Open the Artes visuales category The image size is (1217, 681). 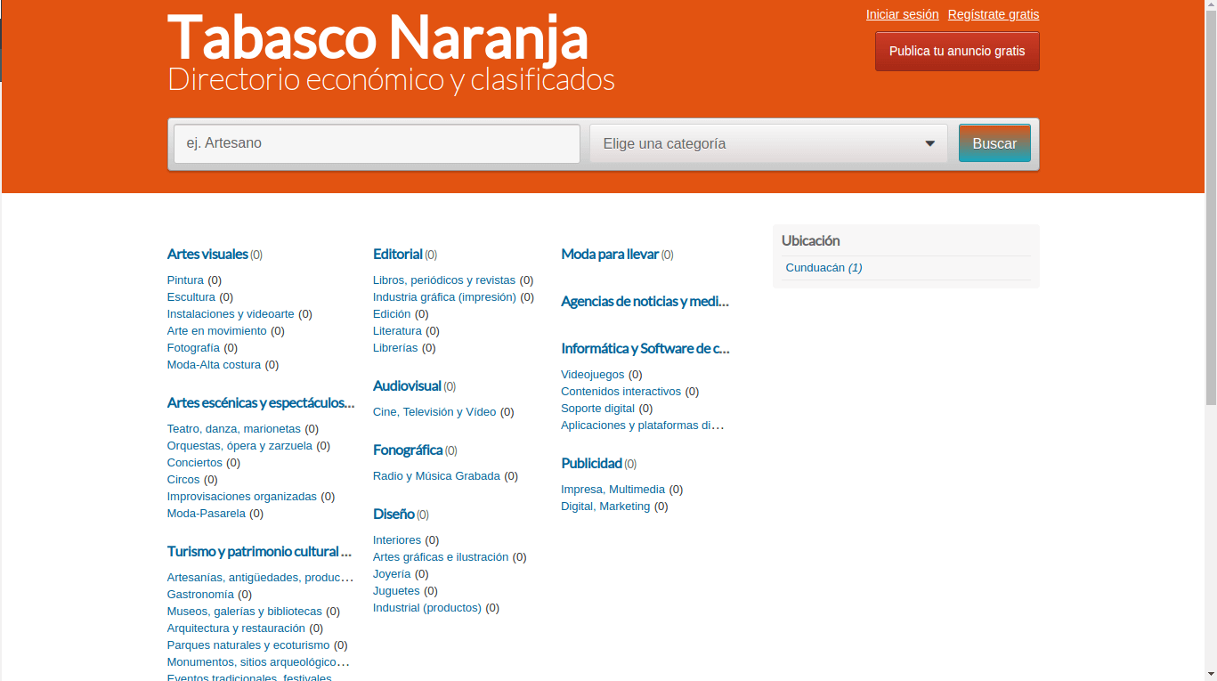207,255
